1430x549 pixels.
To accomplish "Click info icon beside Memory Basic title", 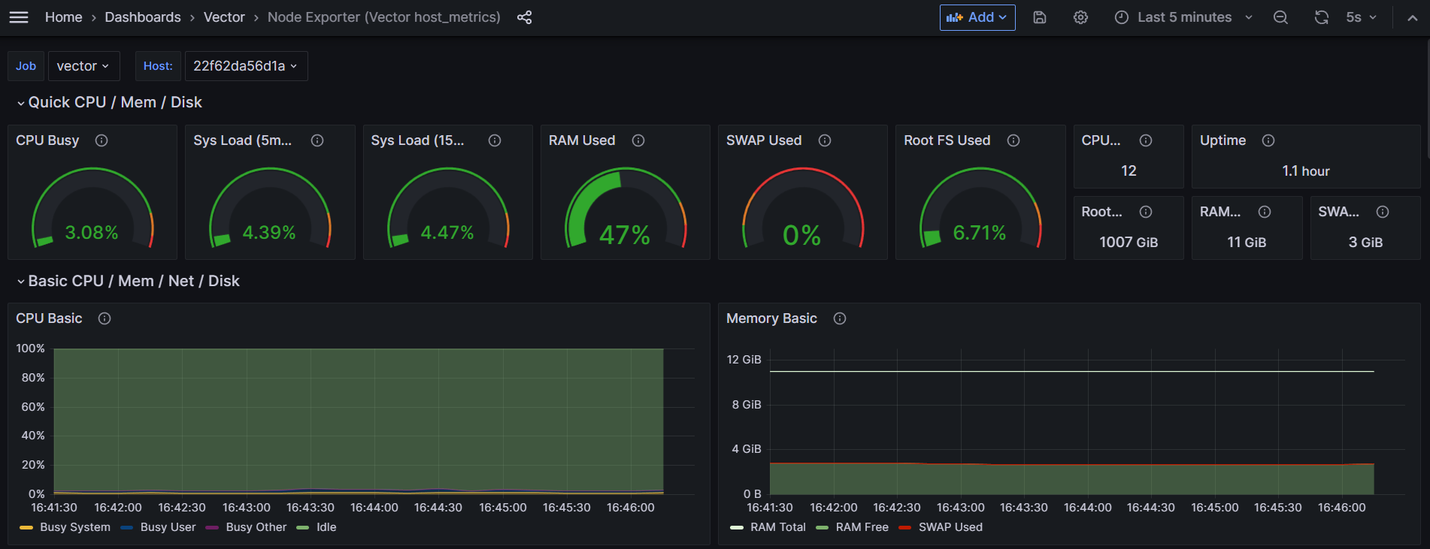I will click(x=840, y=318).
